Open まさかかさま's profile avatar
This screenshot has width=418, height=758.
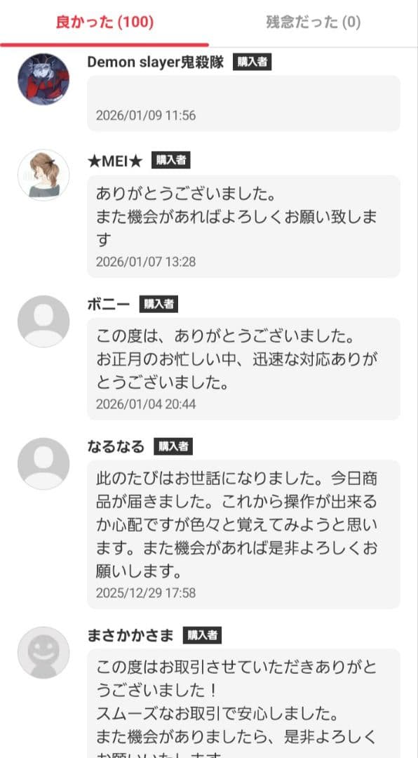click(x=43, y=653)
